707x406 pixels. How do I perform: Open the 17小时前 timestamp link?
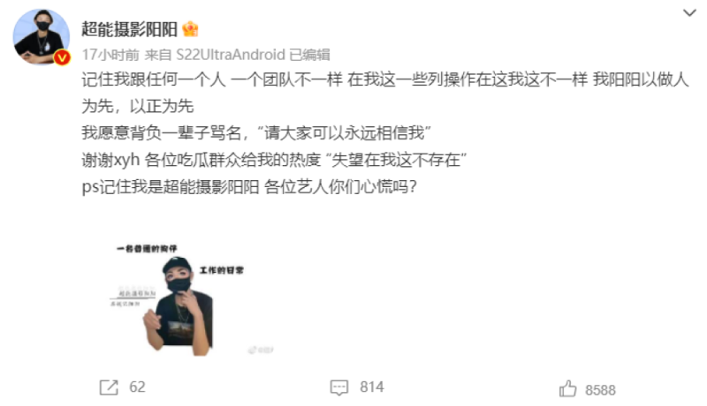pyautogui.click(x=110, y=55)
